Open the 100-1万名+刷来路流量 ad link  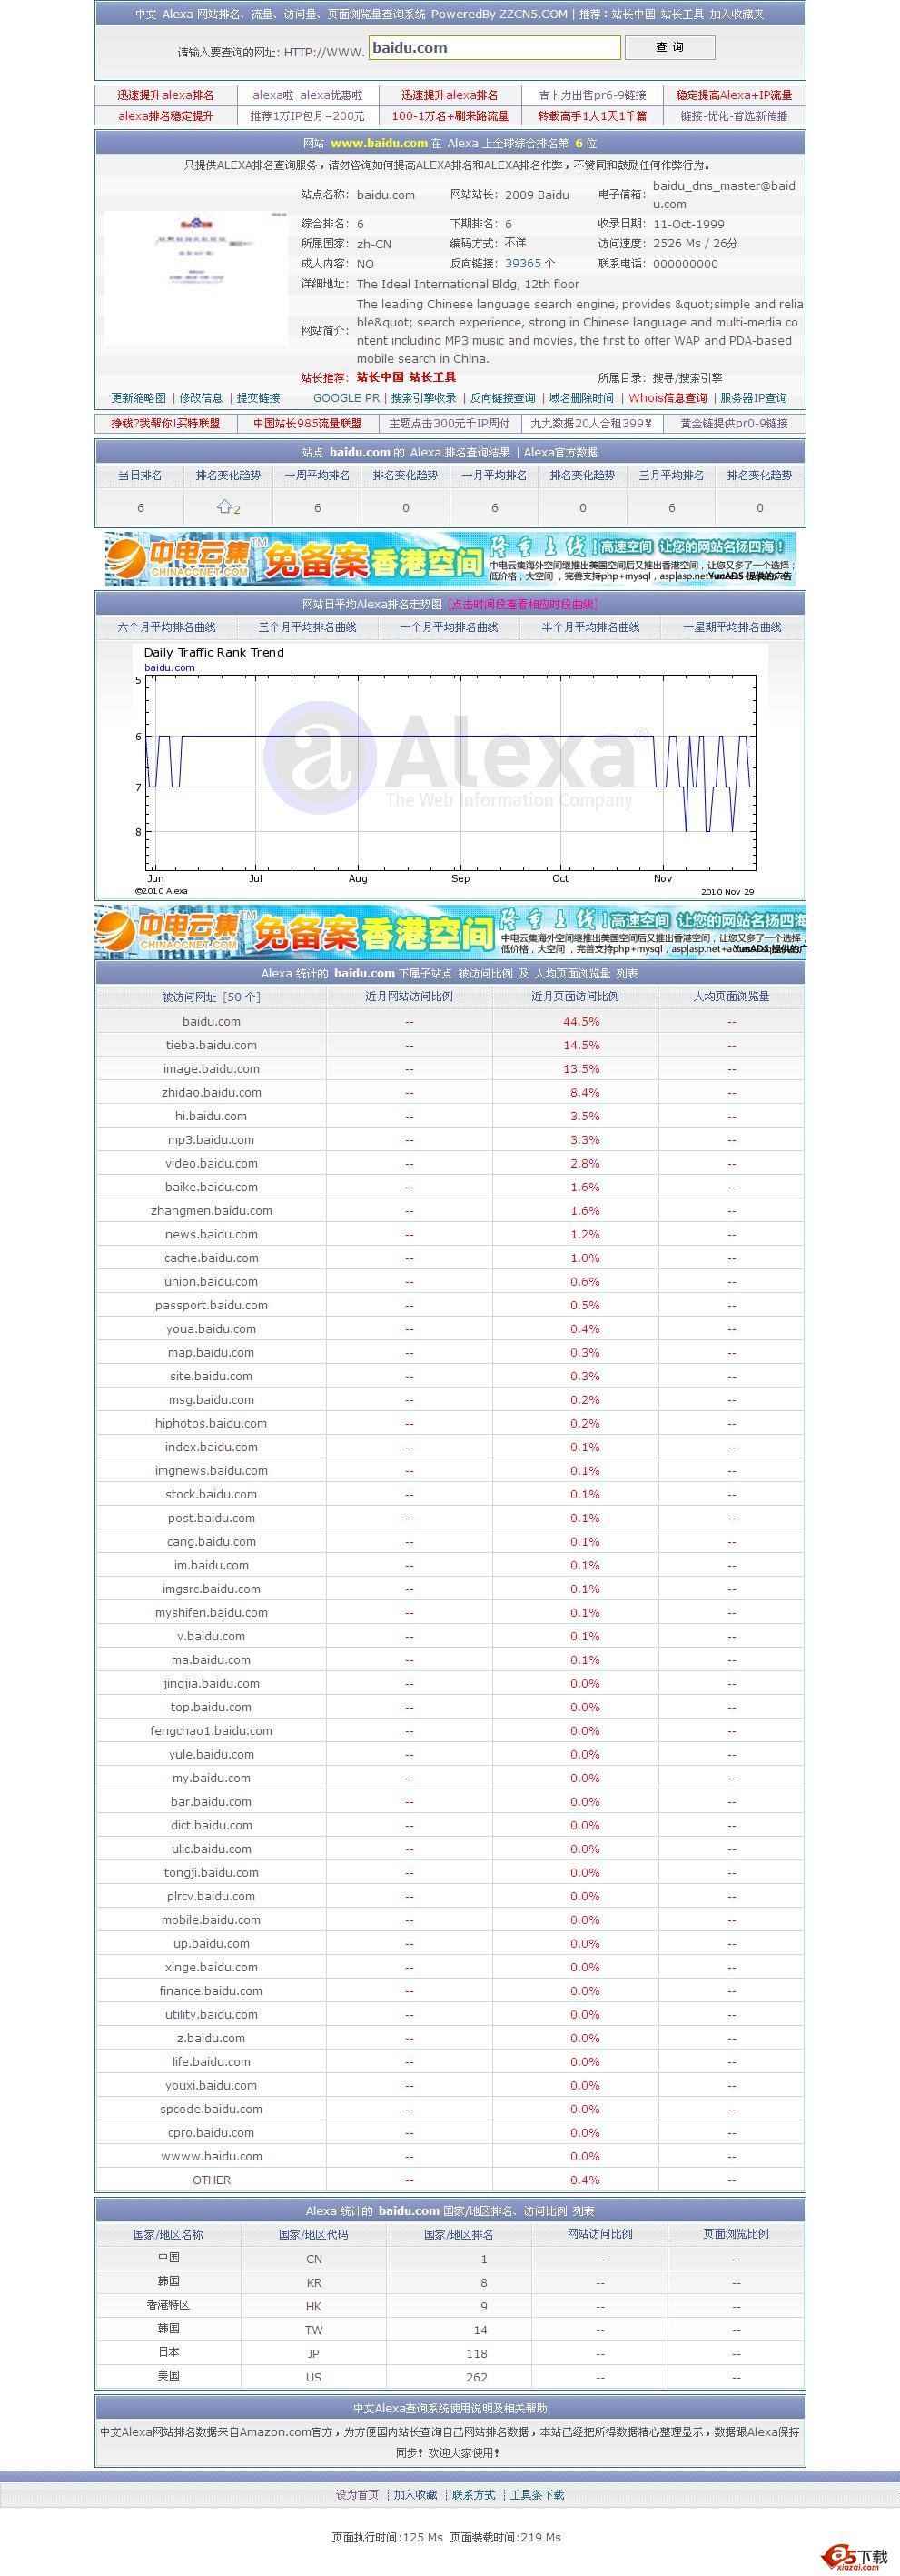pos(450,116)
